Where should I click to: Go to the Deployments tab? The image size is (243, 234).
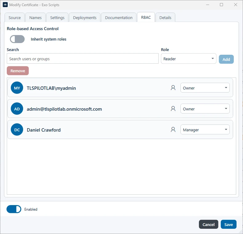85,18
